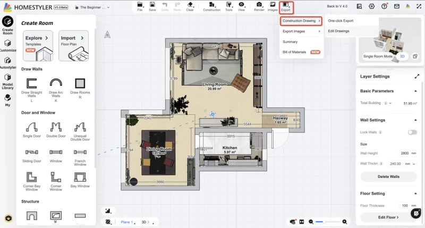Choose the Bay Window element
The image size is (425, 228).
coord(80,178)
